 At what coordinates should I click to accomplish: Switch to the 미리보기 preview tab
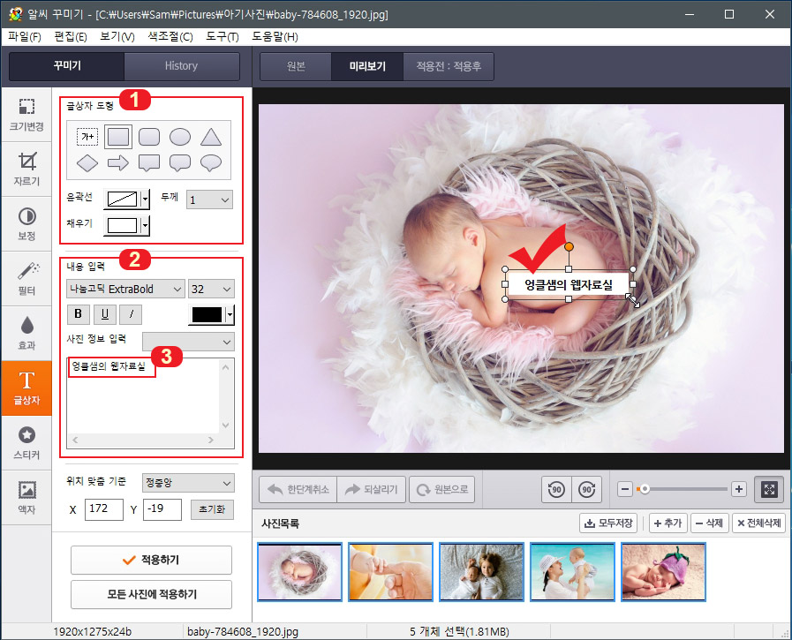(x=367, y=66)
